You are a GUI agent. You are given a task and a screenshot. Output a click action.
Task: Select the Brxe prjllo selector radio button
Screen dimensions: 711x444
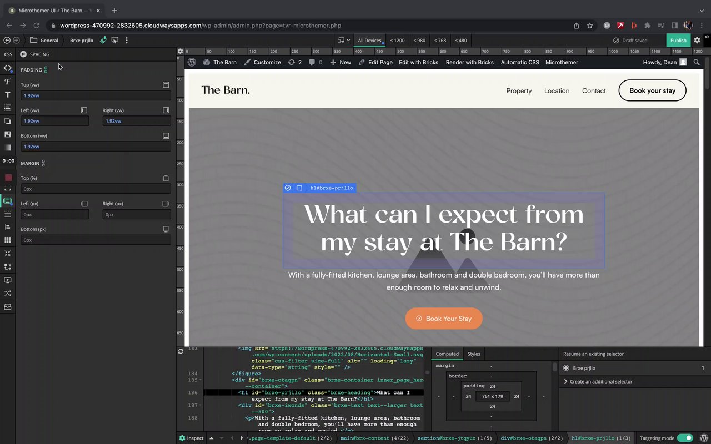566,368
